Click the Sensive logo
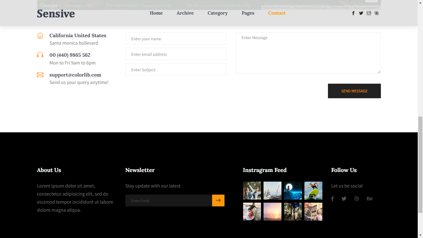 click(x=56, y=13)
